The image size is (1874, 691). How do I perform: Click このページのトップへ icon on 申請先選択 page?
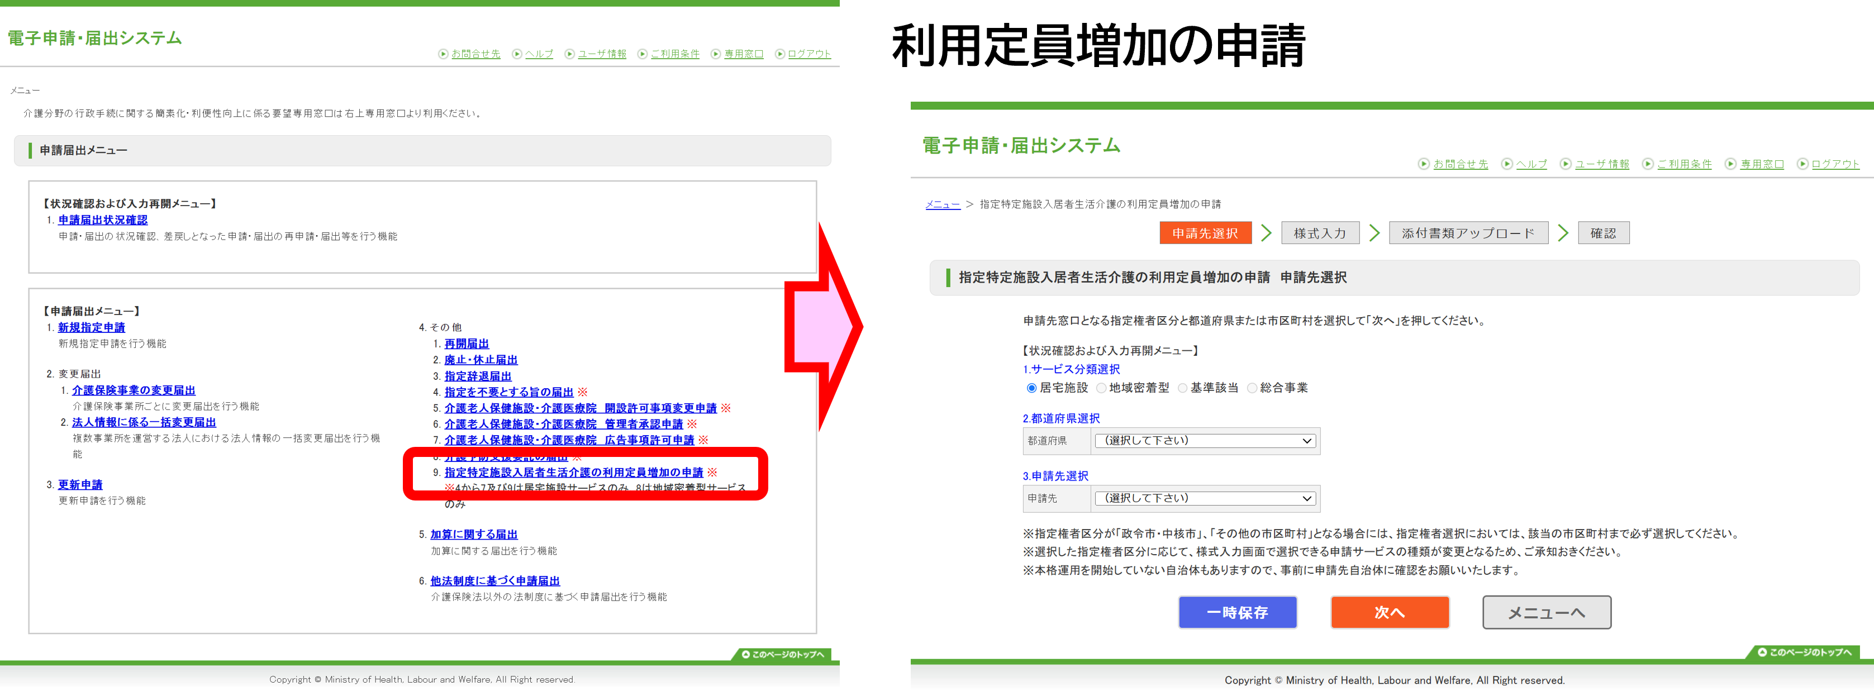(1762, 652)
